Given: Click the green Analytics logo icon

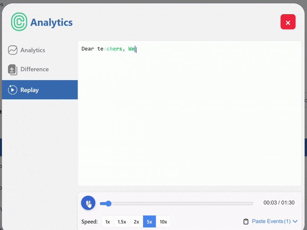Looking at the screenshot, I should click(19, 22).
